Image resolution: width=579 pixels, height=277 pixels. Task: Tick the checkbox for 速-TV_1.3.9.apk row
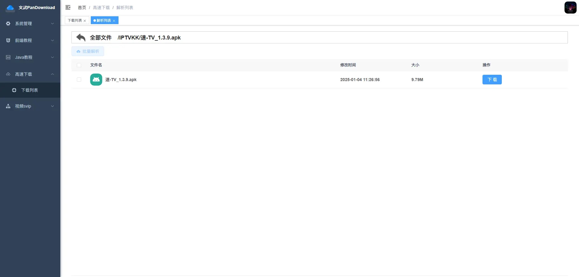[x=79, y=80]
